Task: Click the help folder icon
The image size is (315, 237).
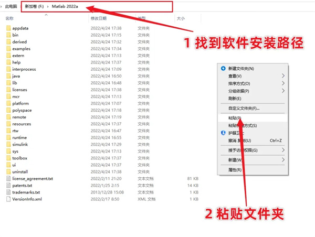Action: pyautogui.click(x=8, y=62)
